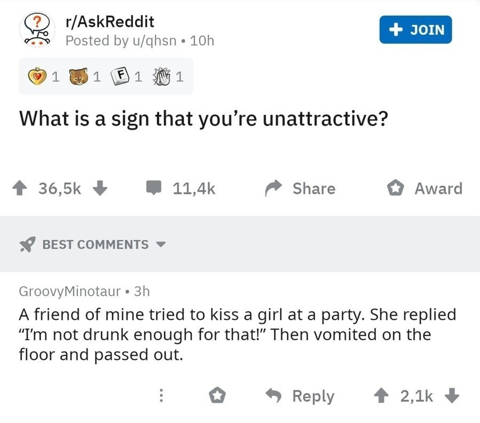Downvote the AskReddit post
480x423 pixels.
pyautogui.click(x=100, y=189)
